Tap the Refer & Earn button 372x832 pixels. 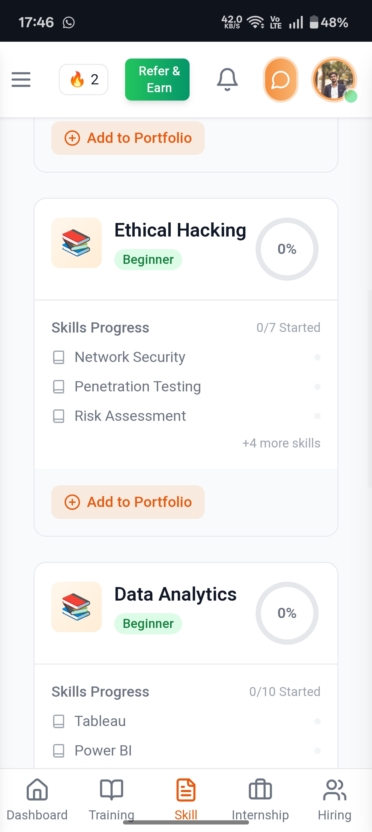click(x=157, y=80)
